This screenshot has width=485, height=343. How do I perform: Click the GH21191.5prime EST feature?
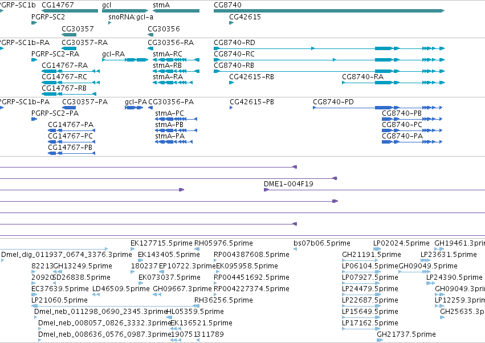tap(360, 260)
